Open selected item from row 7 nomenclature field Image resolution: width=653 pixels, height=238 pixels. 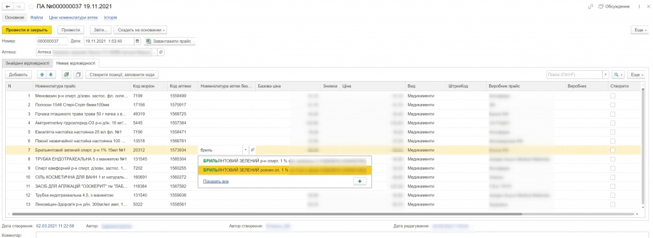tap(253, 150)
